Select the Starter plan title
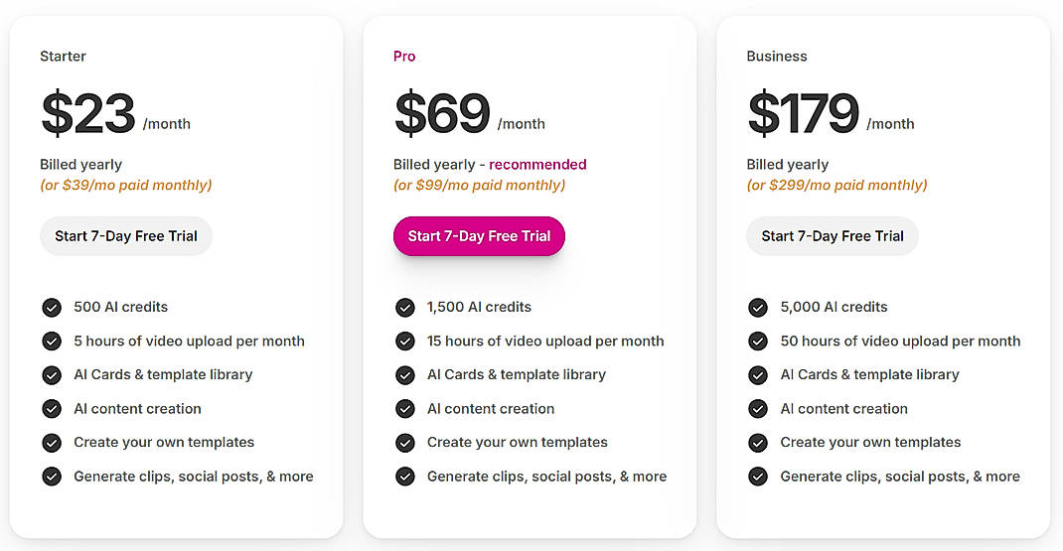Image resolution: width=1063 pixels, height=551 pixels. [63, 57]
